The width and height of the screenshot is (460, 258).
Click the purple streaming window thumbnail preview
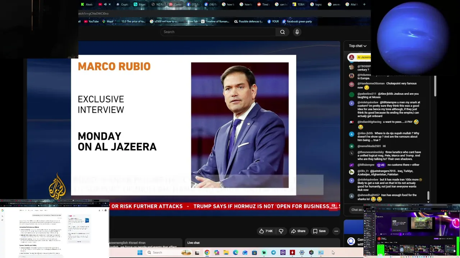(411, 231)
